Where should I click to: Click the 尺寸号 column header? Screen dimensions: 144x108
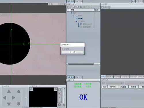[113, 87]
